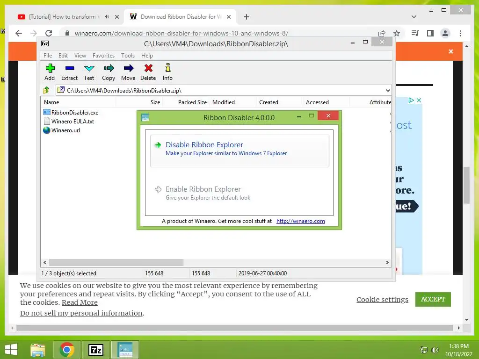Open the http://winaero.com link
The image size is (479, 359).
(x=301, y=221)
